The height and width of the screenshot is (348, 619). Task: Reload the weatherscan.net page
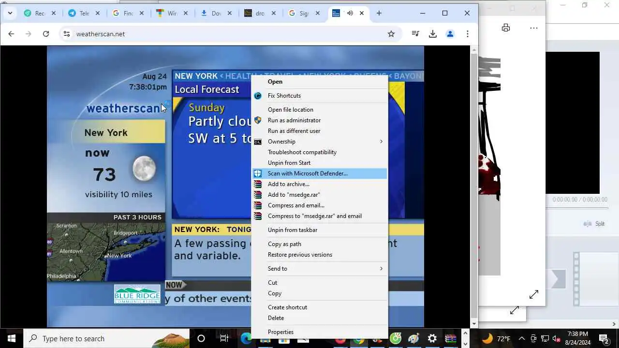point(46,34)
